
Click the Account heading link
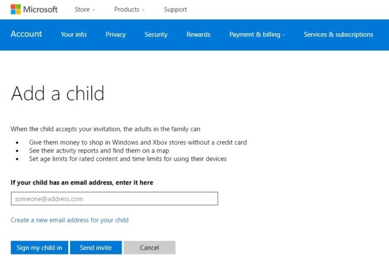pyautogui.click(x=26, y=34)
